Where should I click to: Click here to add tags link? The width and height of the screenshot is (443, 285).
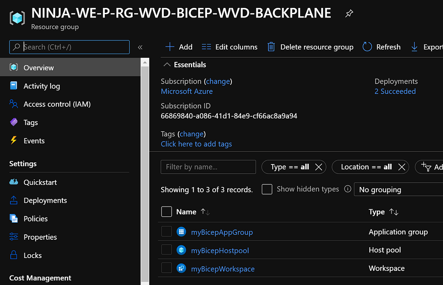coord(196,144)
